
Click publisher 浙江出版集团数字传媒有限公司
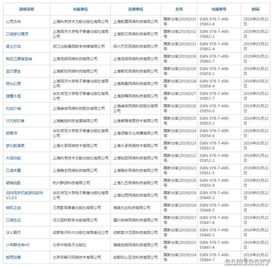(x=79, y=46)
